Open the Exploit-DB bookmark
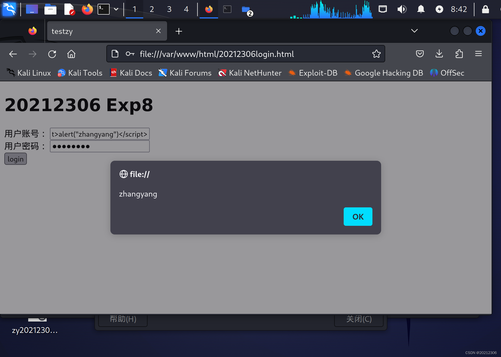501x357 pixels. pyautogui.click(x=313, y=73)
